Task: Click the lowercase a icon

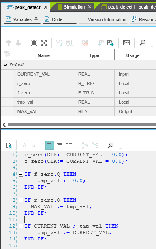Action: [34, 146]
